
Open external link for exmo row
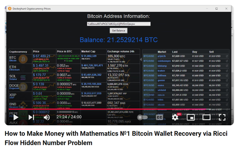[227, 85]
